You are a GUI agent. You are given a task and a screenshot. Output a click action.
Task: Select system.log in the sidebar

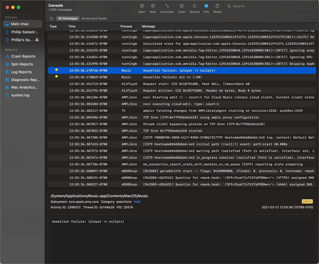(20, 95)
